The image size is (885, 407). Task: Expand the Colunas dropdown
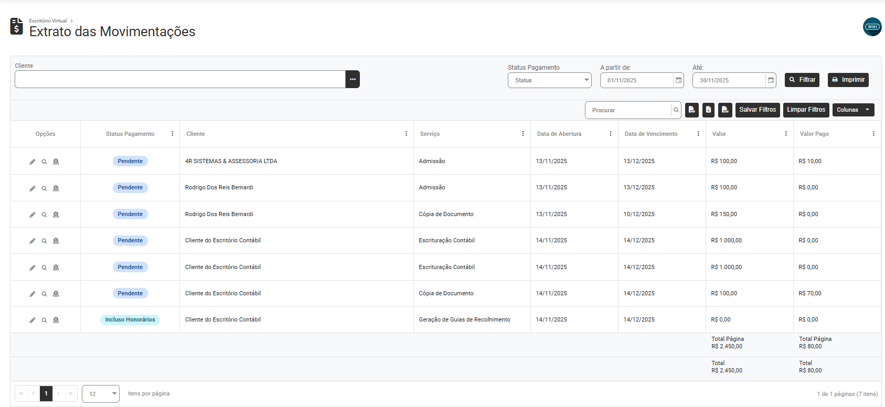[852, 110]
